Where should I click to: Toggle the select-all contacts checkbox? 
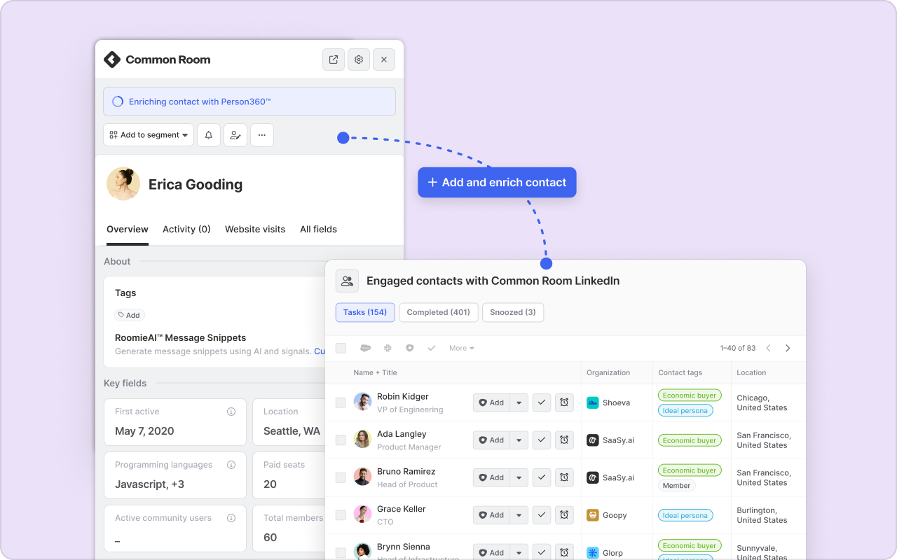coord(341,348)
